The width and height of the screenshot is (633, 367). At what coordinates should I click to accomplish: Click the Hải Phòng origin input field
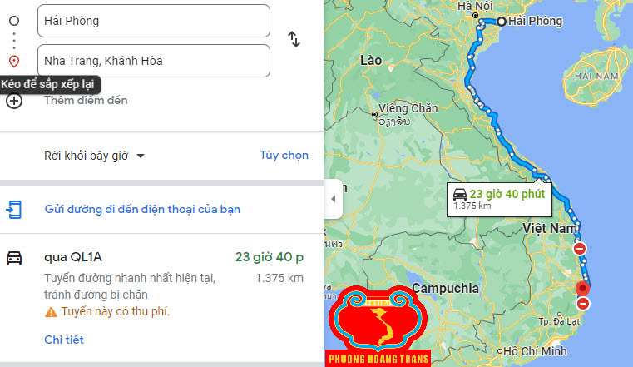[x=154, y=21]
